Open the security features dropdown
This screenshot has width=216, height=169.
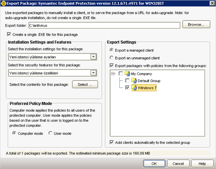point(93,73)
